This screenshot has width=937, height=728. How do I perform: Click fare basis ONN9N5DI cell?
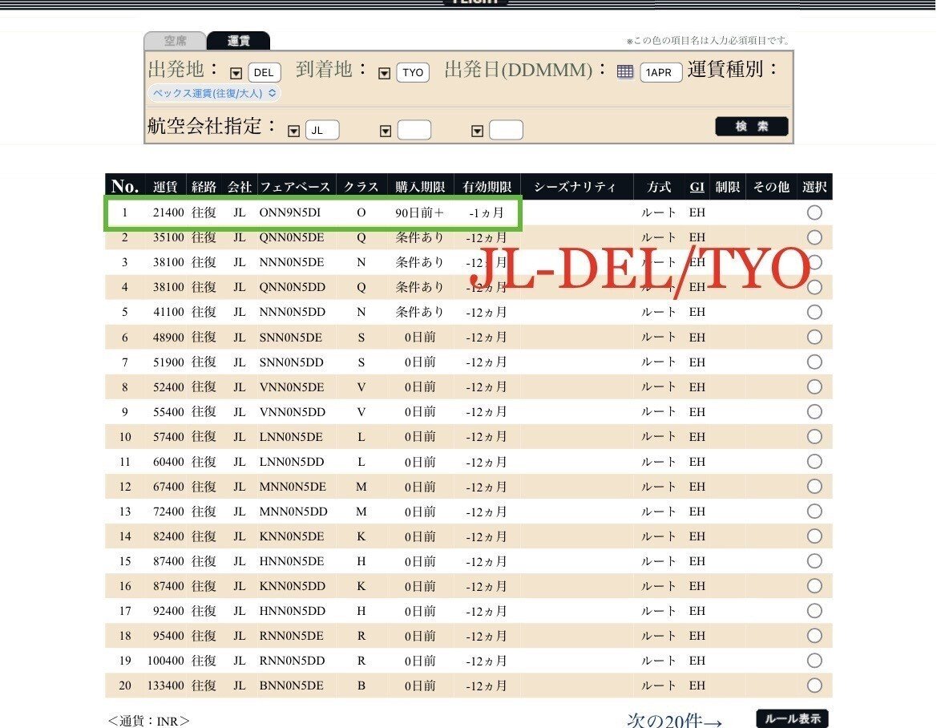pos(290,212)
